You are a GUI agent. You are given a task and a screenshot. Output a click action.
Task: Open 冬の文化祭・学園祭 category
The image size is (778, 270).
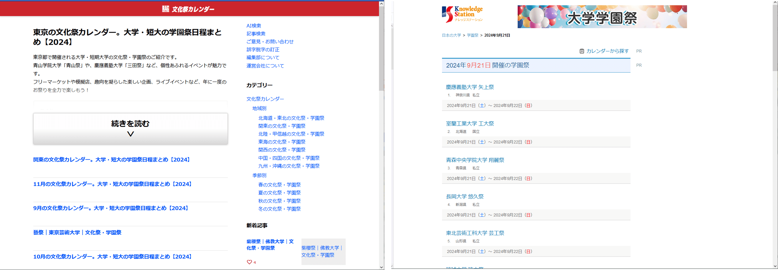point(279,209)
